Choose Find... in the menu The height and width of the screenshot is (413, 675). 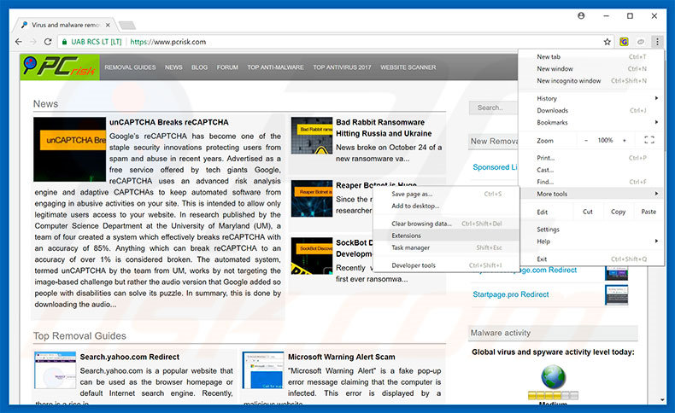591,182
